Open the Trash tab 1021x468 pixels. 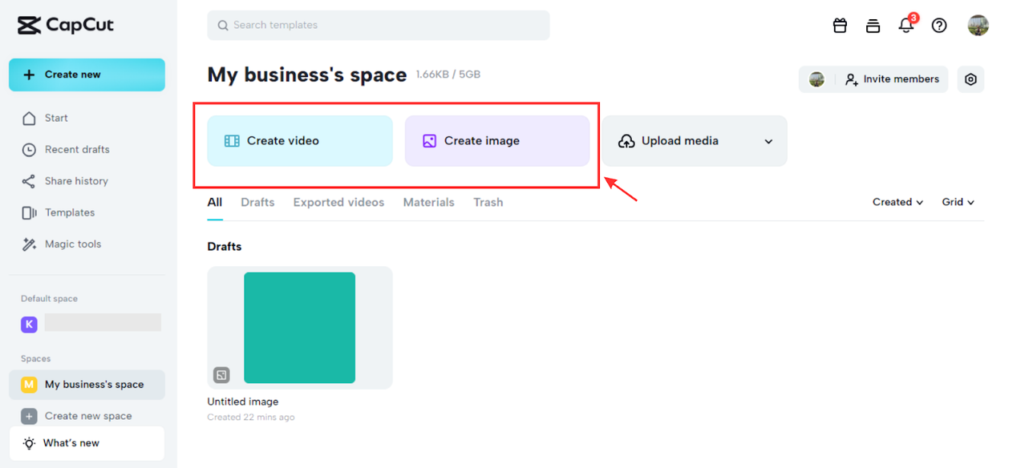[488, 202]
